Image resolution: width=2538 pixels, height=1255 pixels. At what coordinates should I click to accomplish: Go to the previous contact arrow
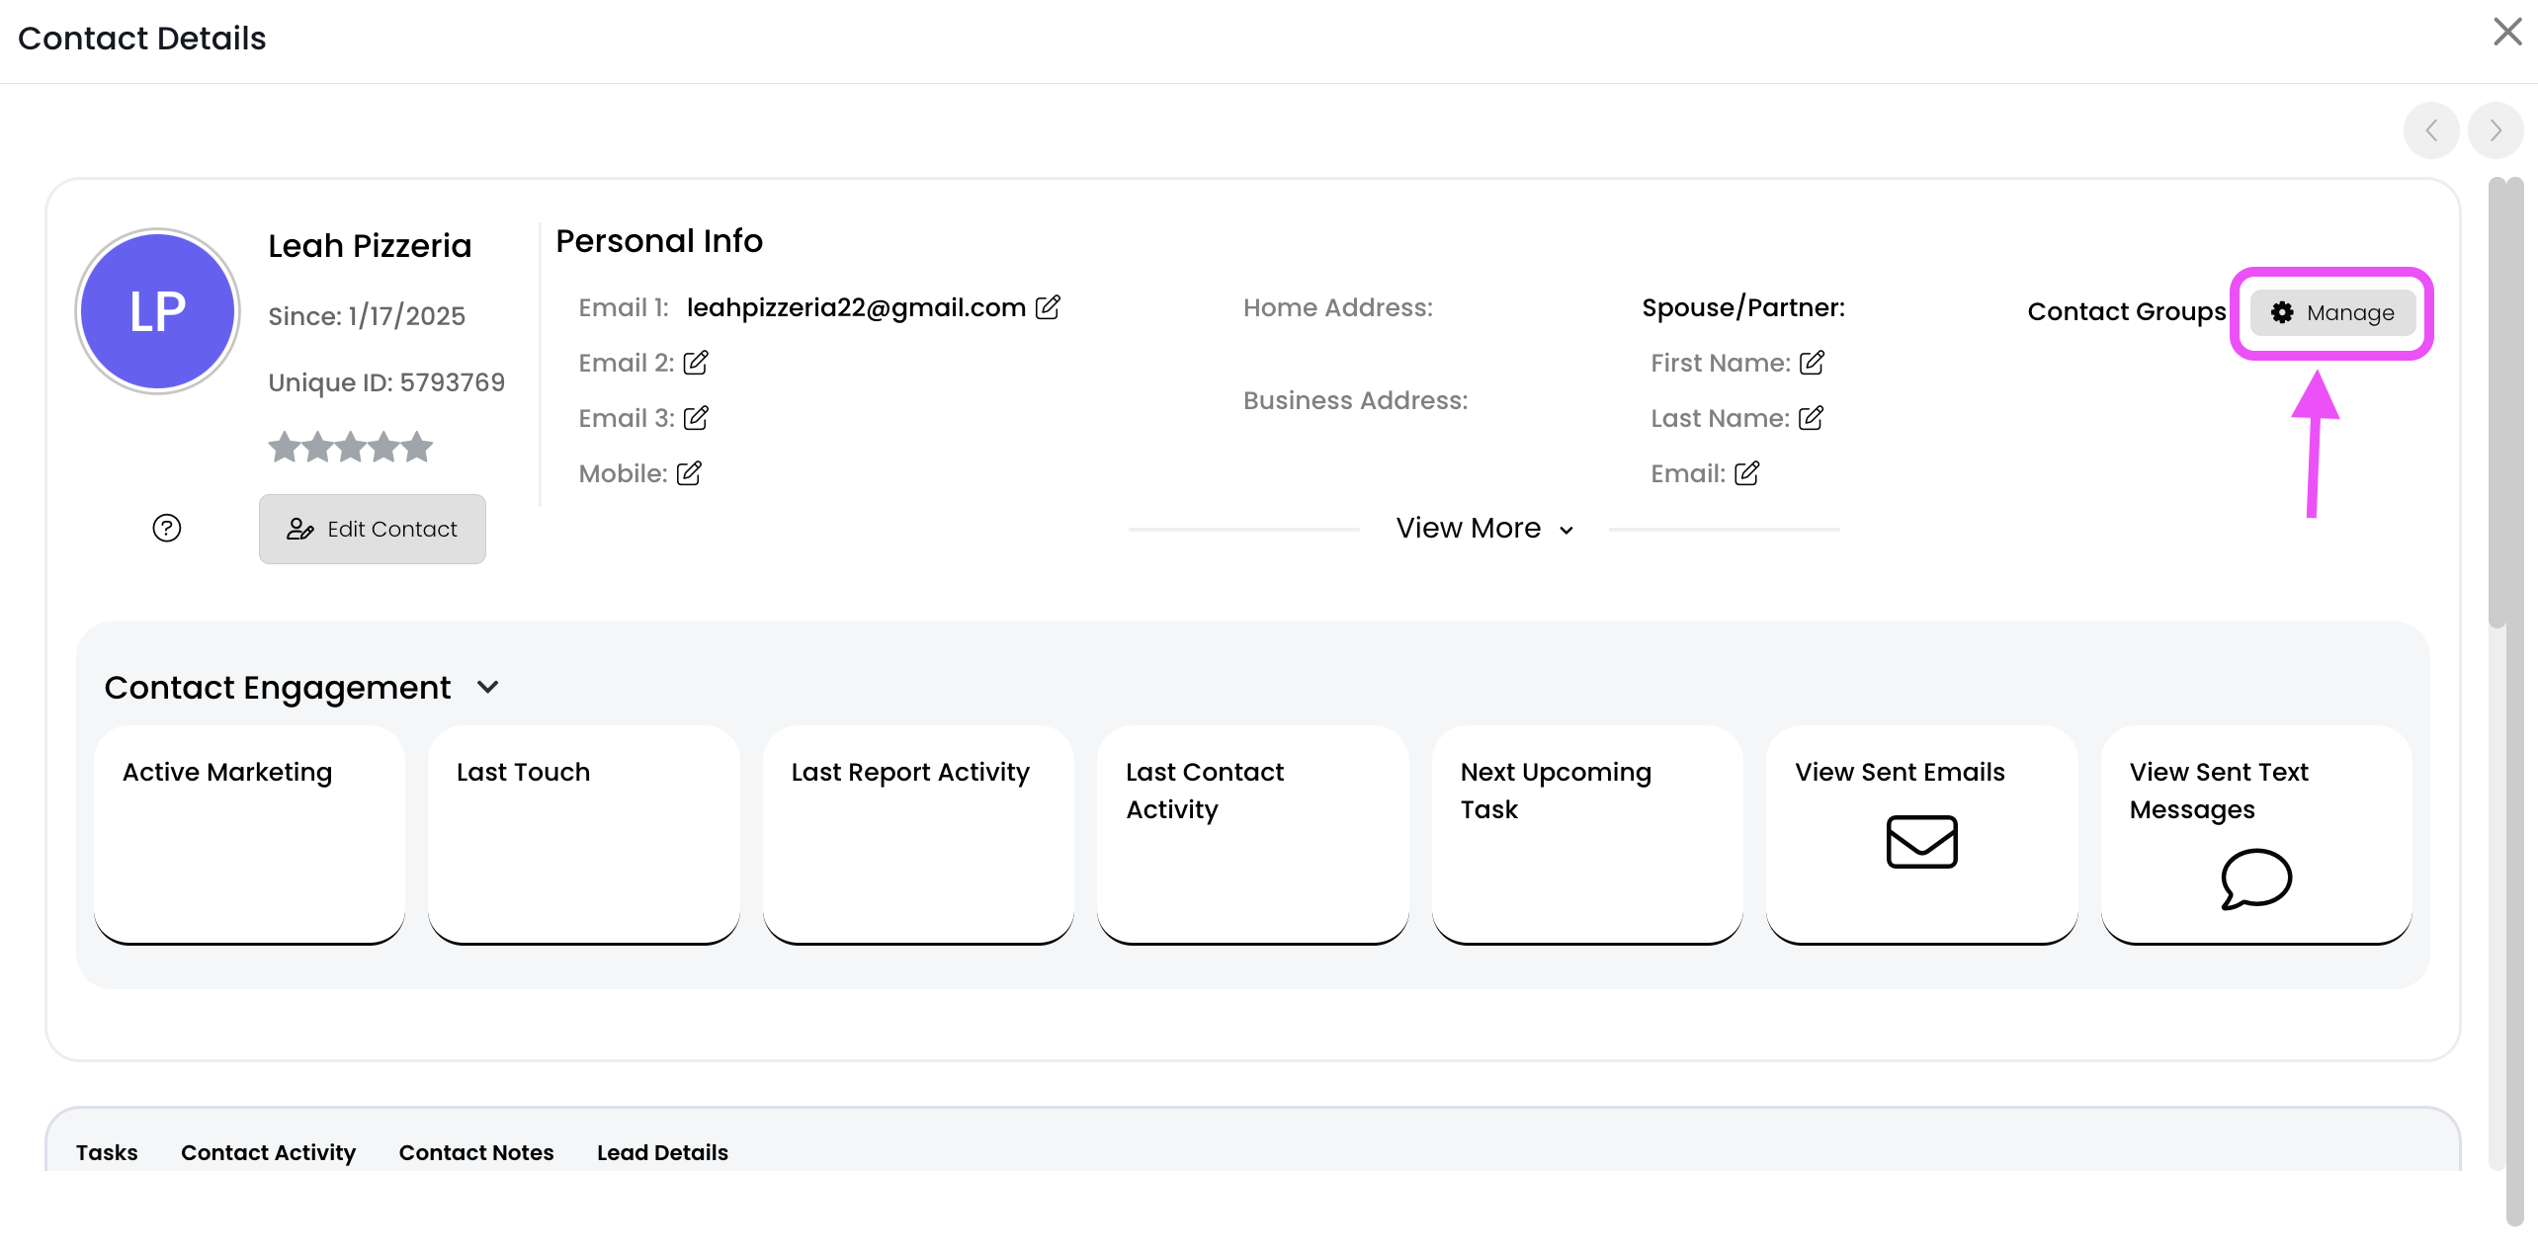2431,130
